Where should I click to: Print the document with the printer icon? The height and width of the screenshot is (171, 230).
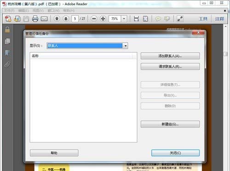click(x=35, y=19)
